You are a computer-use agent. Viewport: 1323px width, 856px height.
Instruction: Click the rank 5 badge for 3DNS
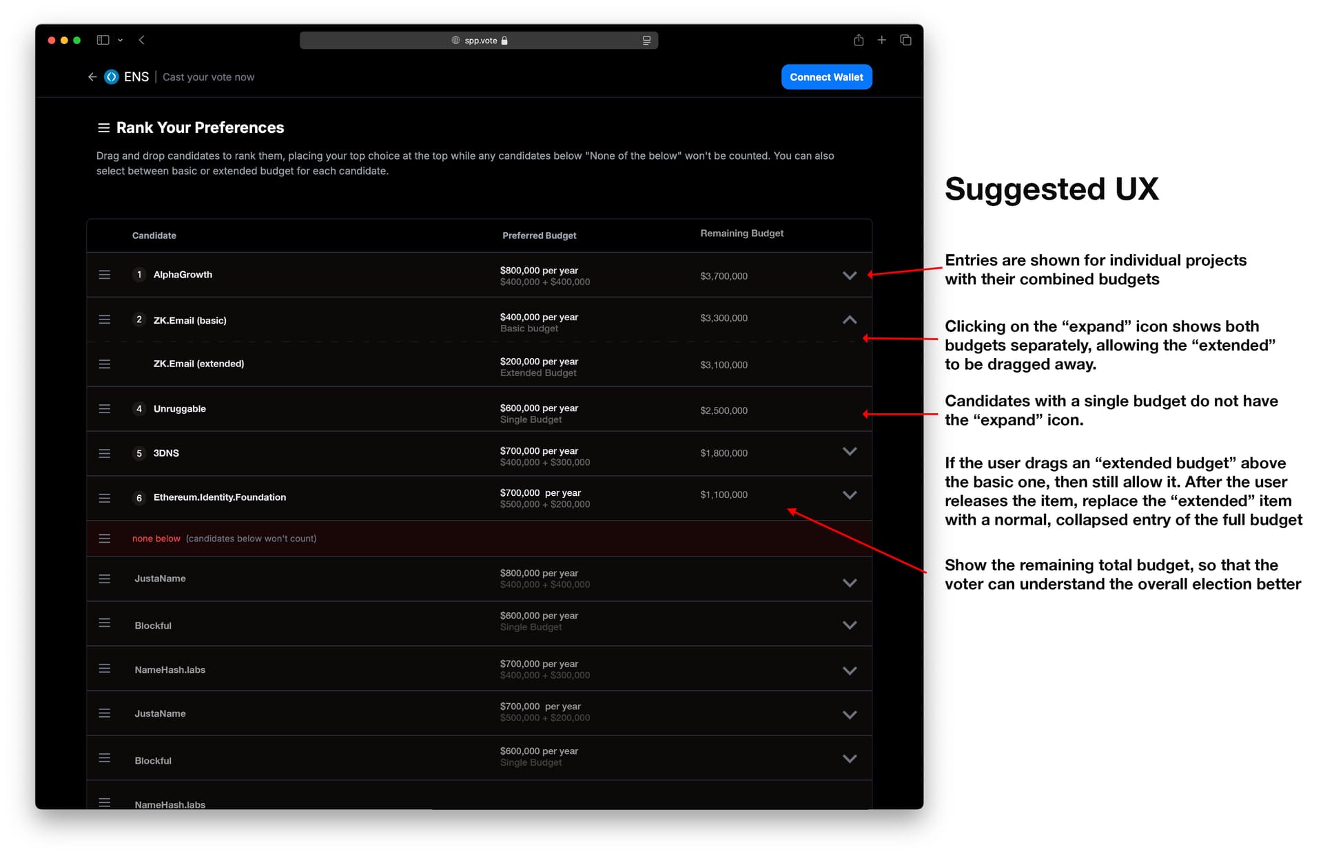point(139,453)
